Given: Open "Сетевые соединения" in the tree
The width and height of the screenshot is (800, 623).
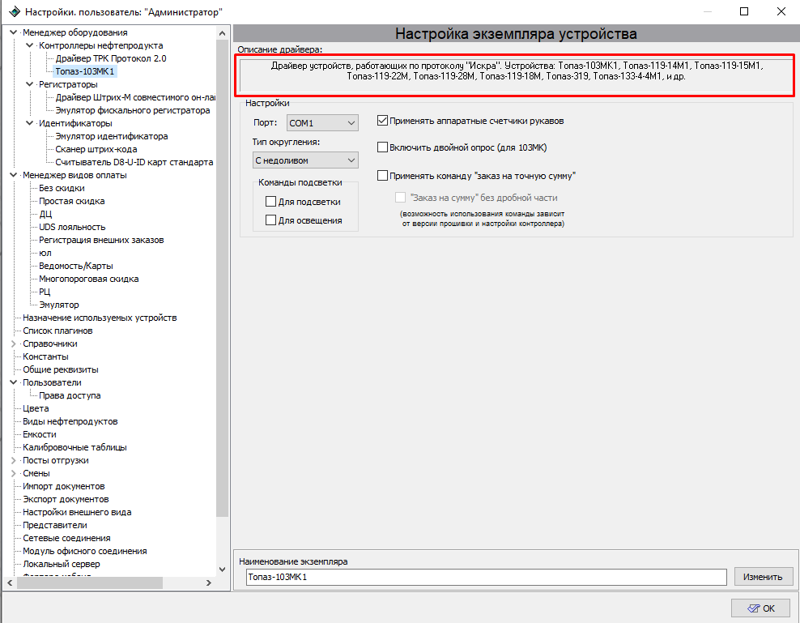Looking at the screenshot, I should (x=67, y=538).
